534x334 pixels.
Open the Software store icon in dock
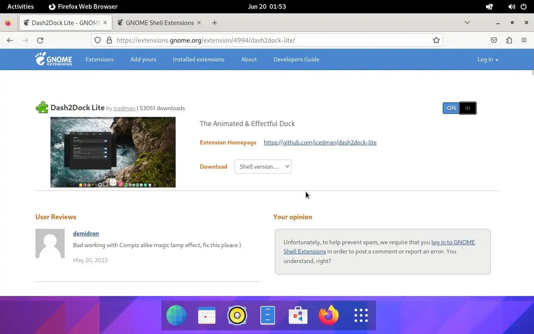coord(298,315)
